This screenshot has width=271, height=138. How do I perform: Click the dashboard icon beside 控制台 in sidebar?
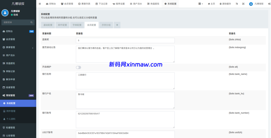tap(4, 31)
